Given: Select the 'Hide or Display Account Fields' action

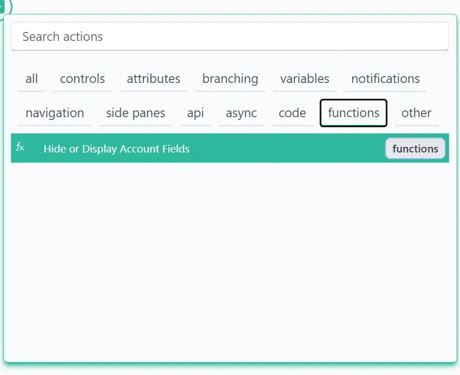Looking at the screenshot, I should coord(116,149).
